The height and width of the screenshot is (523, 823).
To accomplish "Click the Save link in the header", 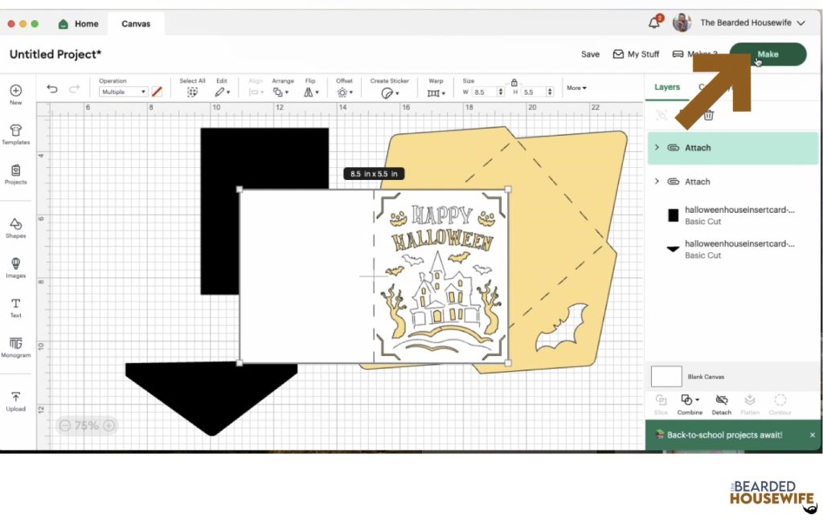I will pyautogui.click(x=590, y=54).
